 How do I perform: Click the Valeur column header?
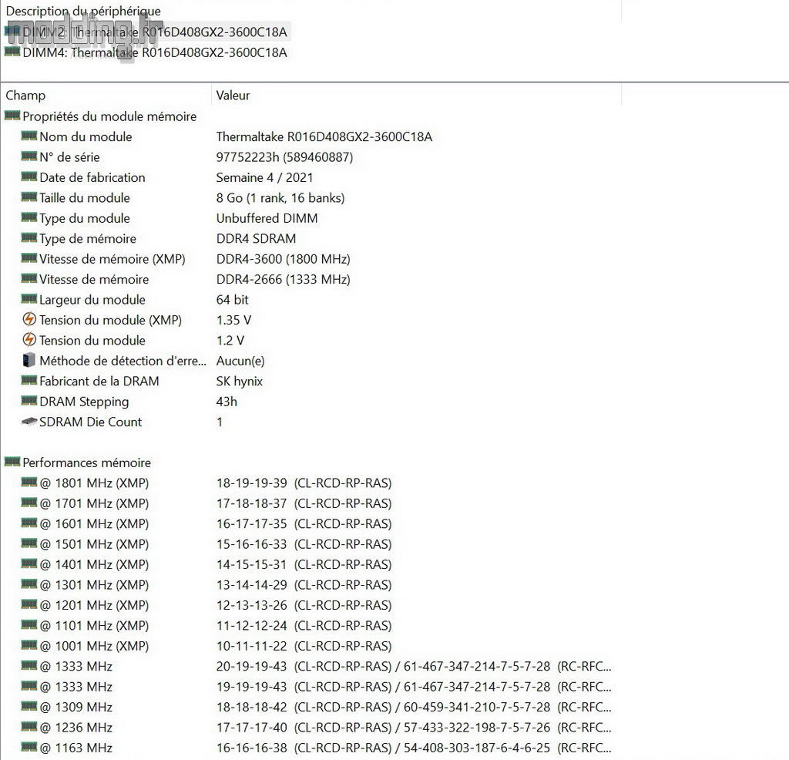[233, 95]
